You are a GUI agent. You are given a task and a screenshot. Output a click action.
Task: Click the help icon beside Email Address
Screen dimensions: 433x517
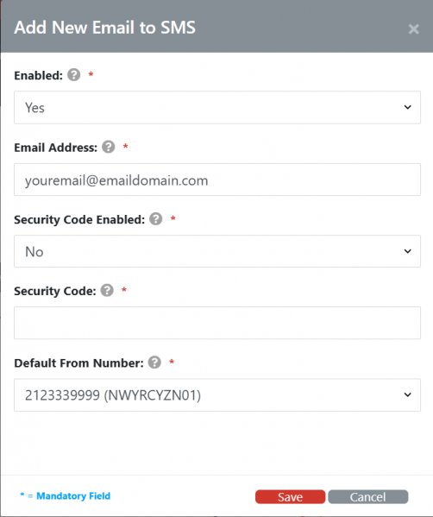click(x=109, y=147)
